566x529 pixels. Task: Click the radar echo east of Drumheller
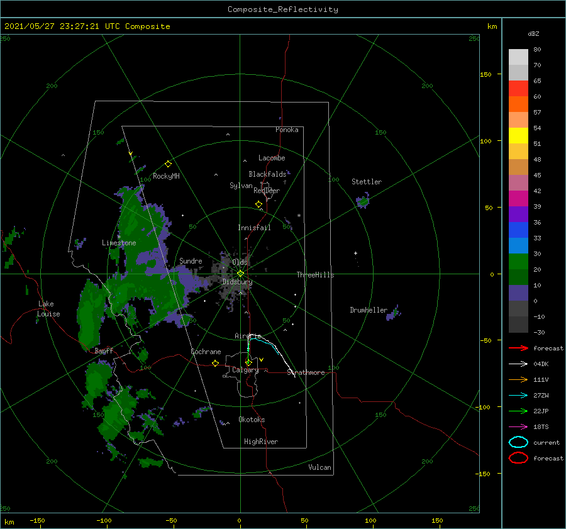click(393, 313)
